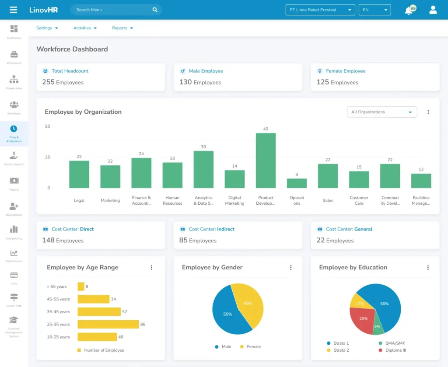This screenshot has height=367, width=448.
Task: Expand the EN language selector
Action: pyautogui.click(x=375, y=10)
